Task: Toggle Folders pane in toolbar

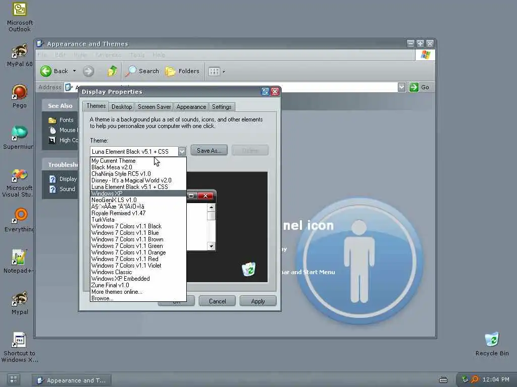Action: pyautogui.click(x=182, y=71)
